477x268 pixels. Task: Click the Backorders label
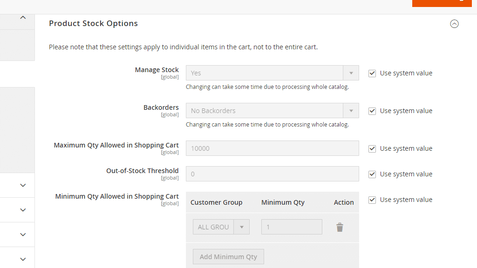pyautogui.click(x=161, y=107)
